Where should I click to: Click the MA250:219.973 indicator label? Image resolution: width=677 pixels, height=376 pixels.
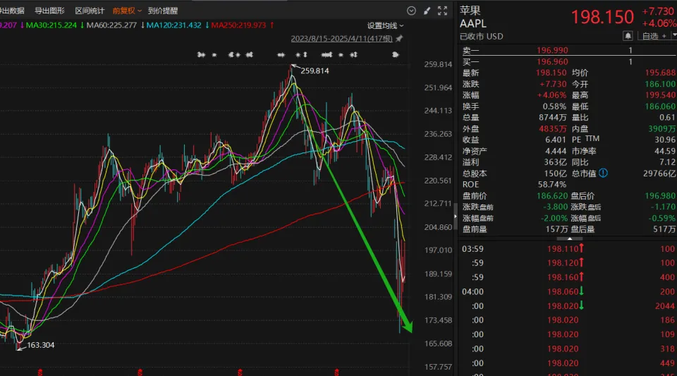coord(238,25)
